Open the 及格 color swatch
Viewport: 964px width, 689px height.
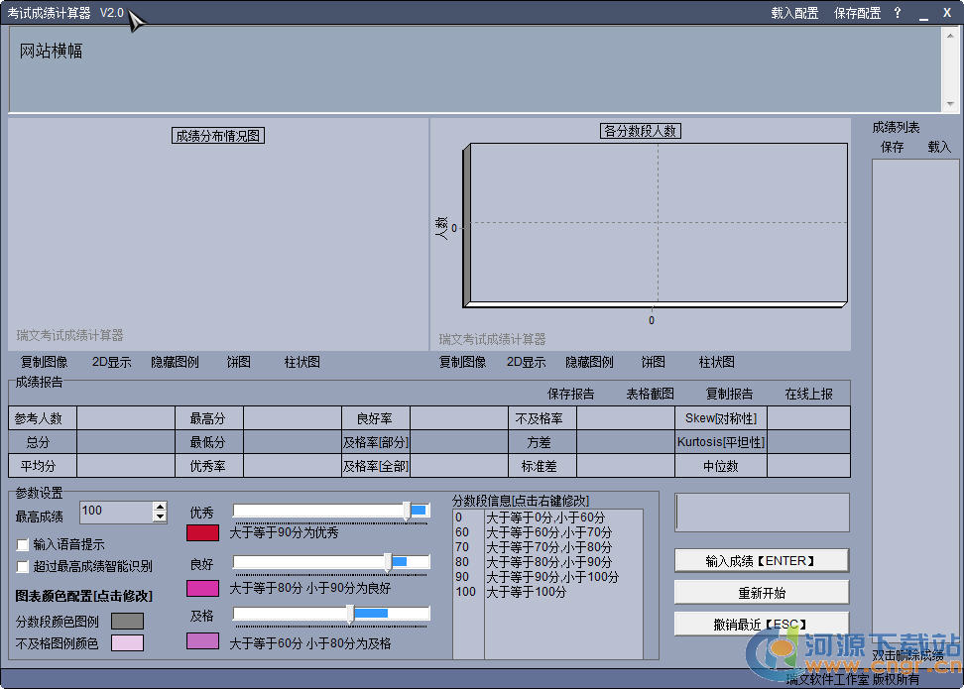coord(202,641)
